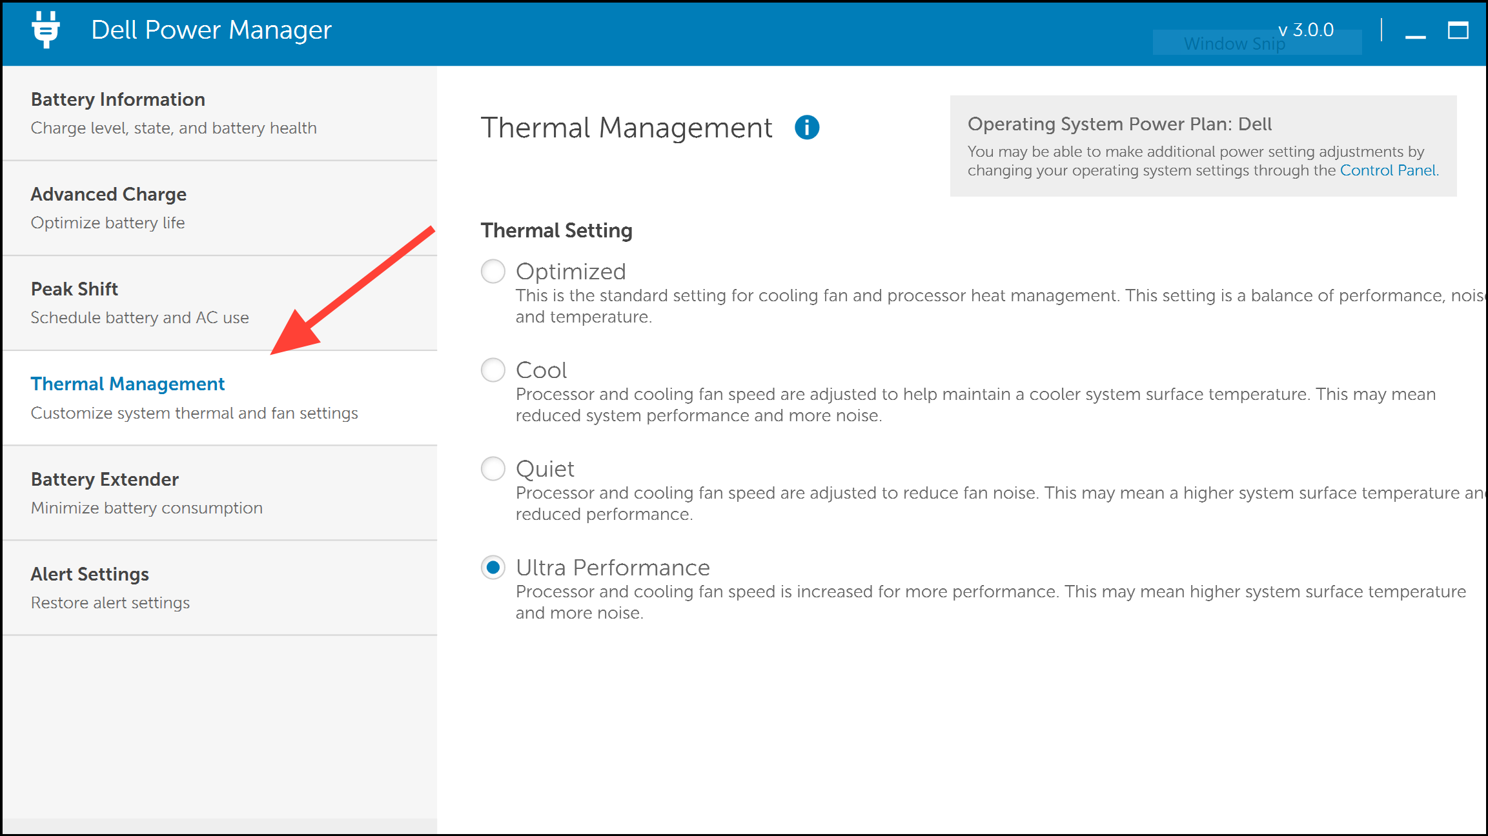1488x836 pixels.
Task: Click the Thermal Setting section heading
Action: pos(556,230)
